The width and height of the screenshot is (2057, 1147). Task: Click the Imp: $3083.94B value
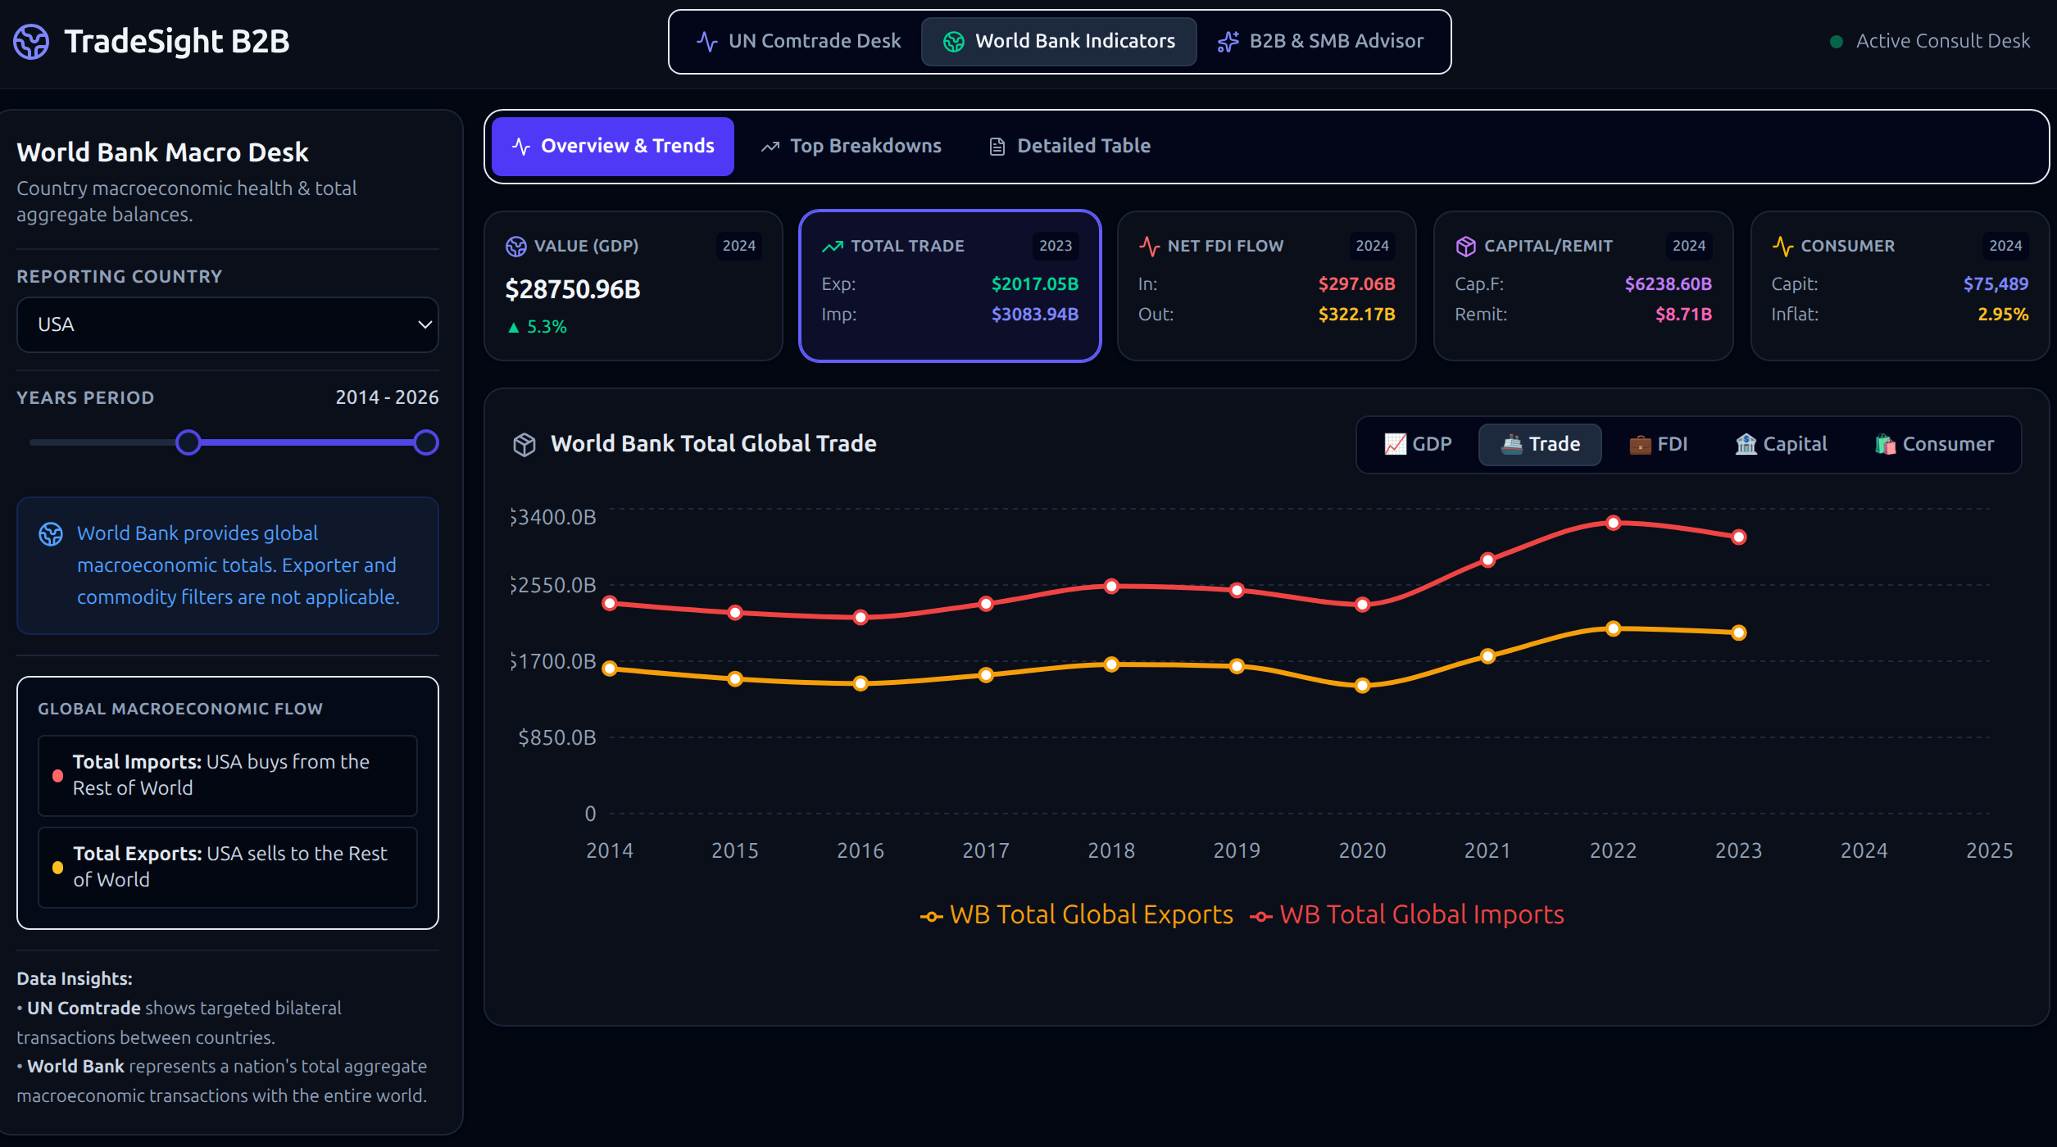pos(1034,315)
